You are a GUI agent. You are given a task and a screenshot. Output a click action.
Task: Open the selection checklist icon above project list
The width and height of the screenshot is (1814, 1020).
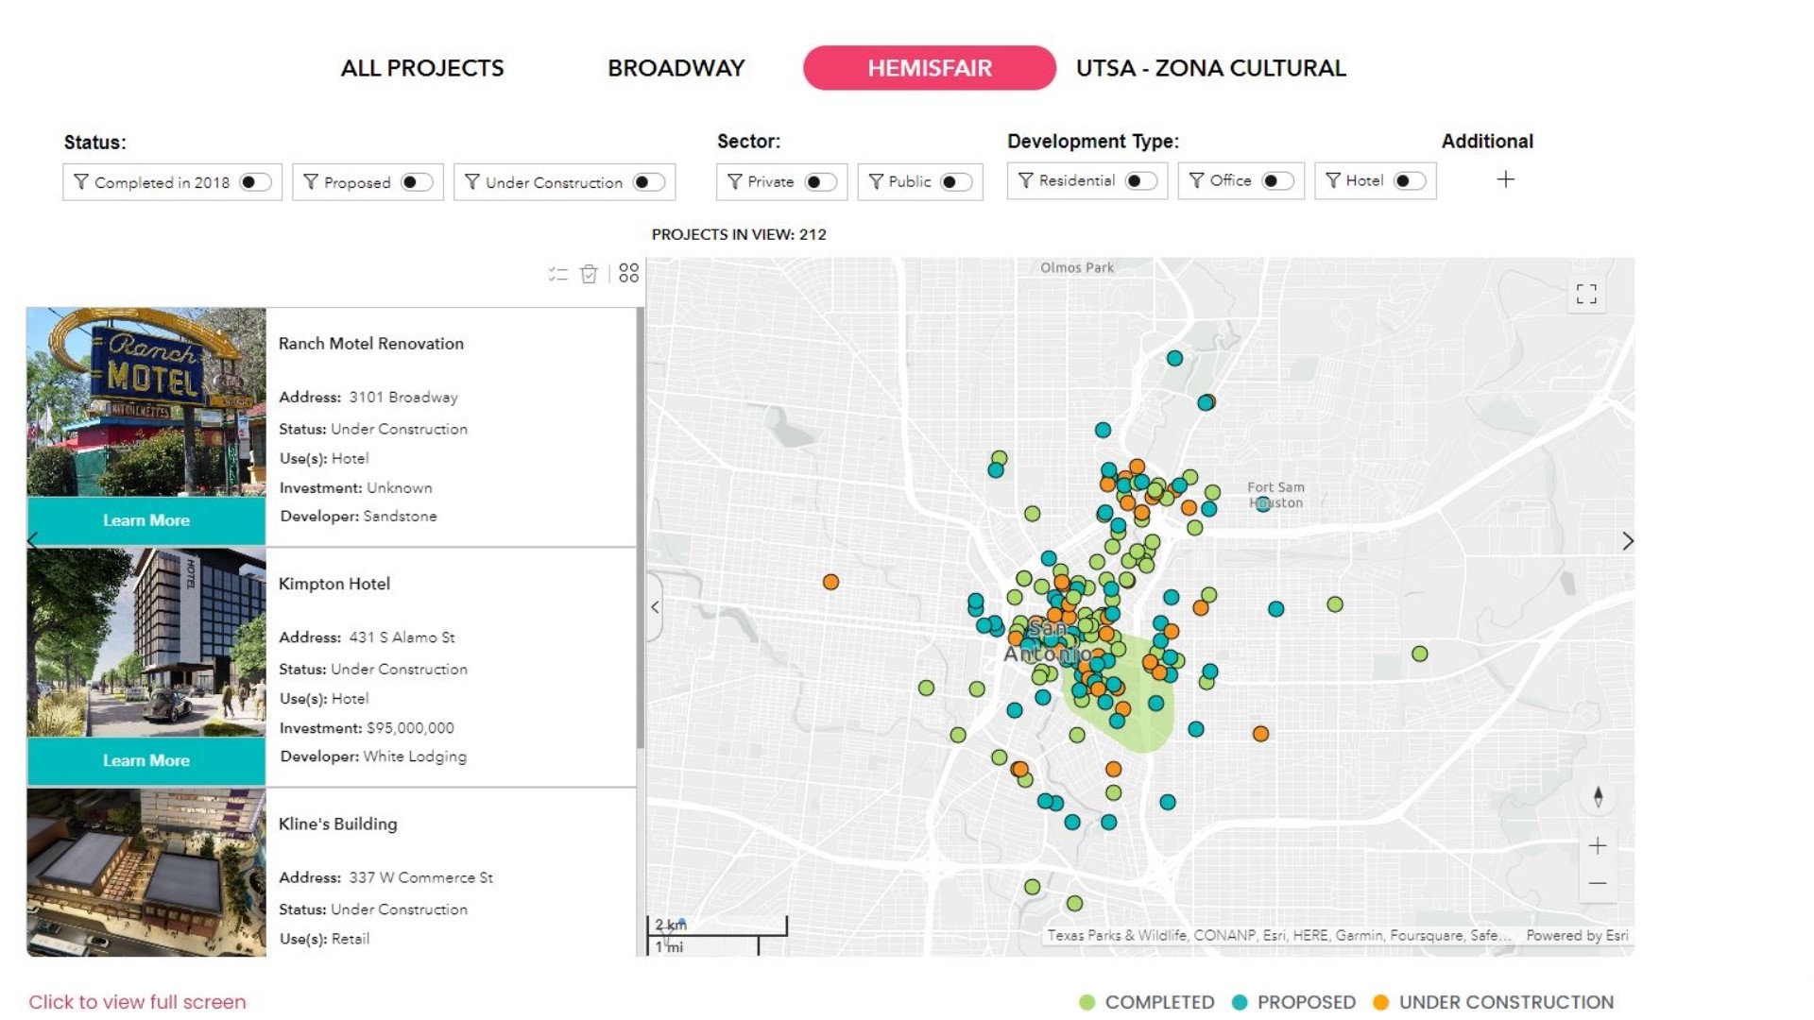[556, 275]
